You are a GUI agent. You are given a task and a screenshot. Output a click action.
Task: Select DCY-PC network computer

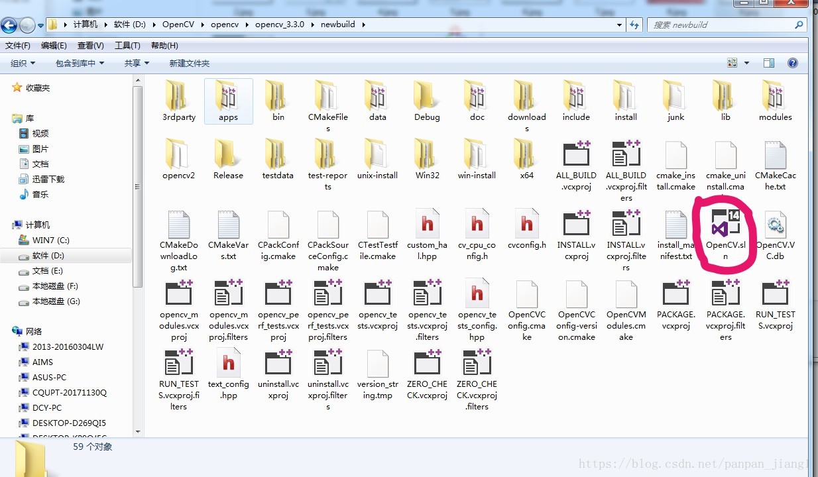[40, 407]
